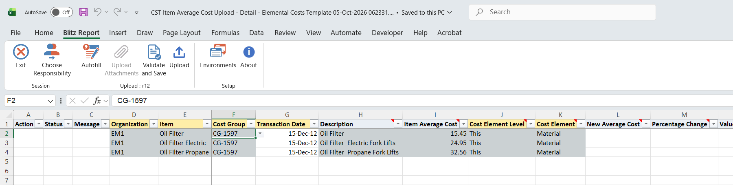Select column F header
This screenshot has height=185, width=733.
click(234, 115)
